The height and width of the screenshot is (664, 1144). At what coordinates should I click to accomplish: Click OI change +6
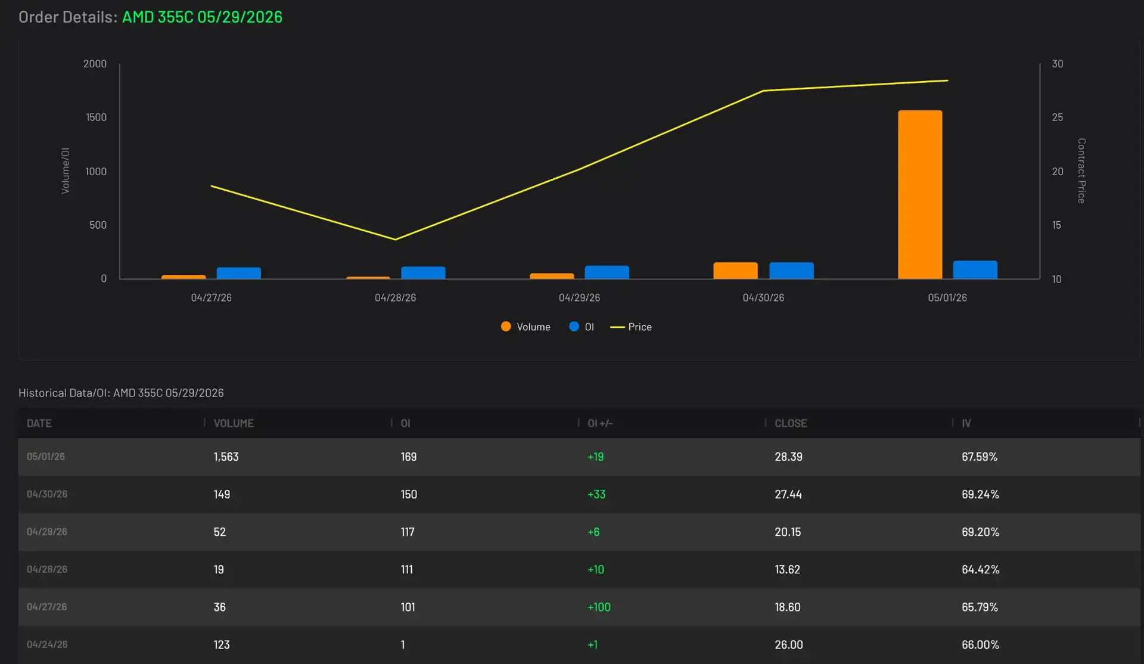593,532
